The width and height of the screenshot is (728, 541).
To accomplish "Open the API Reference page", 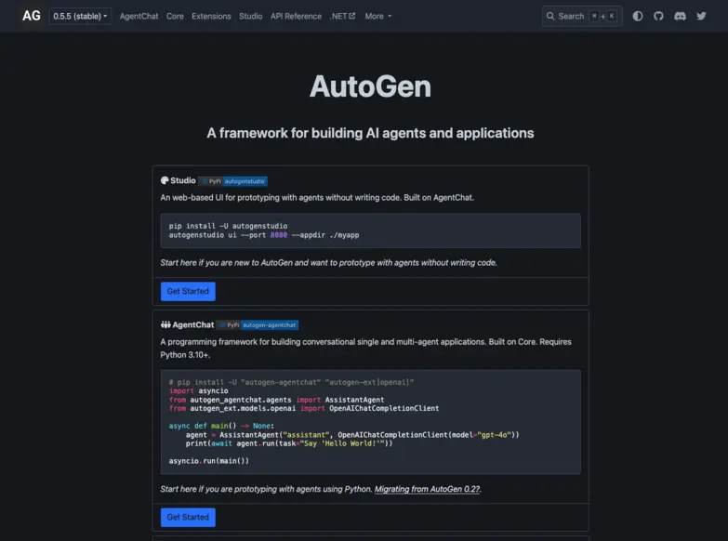I will pos(297,16).
